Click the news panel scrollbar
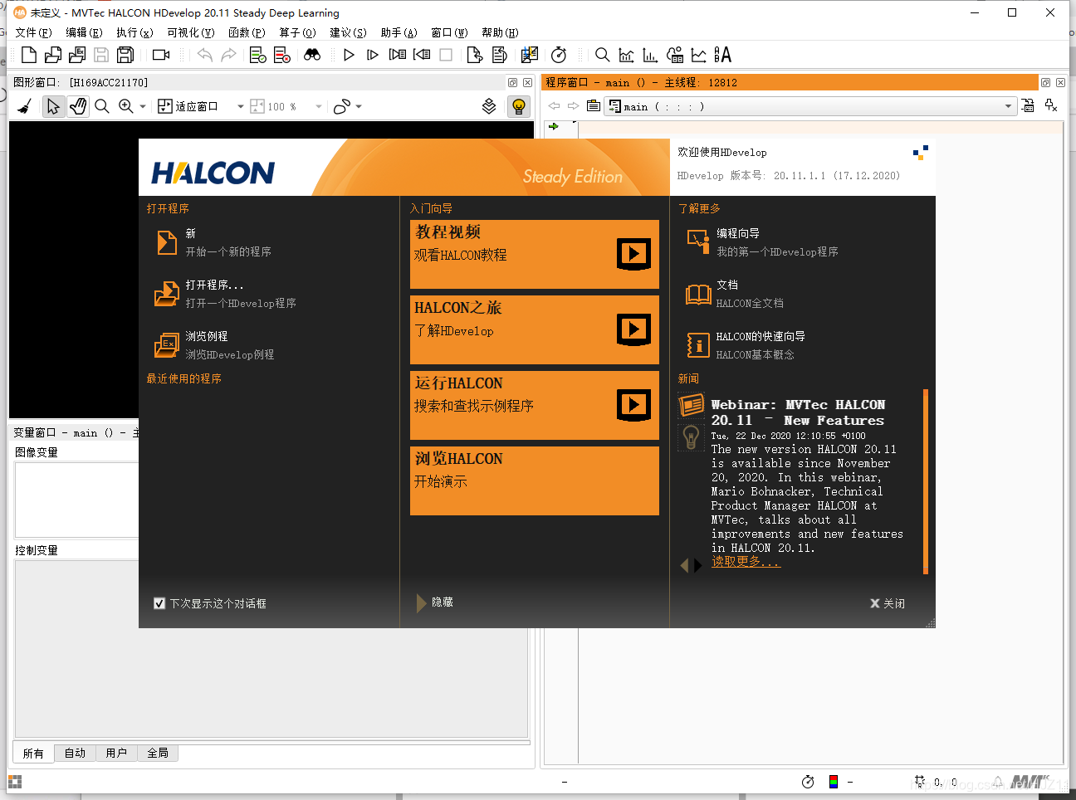The height and width of the screenshot is (800, 1076). pyautogui.click(x=926, y=473)
